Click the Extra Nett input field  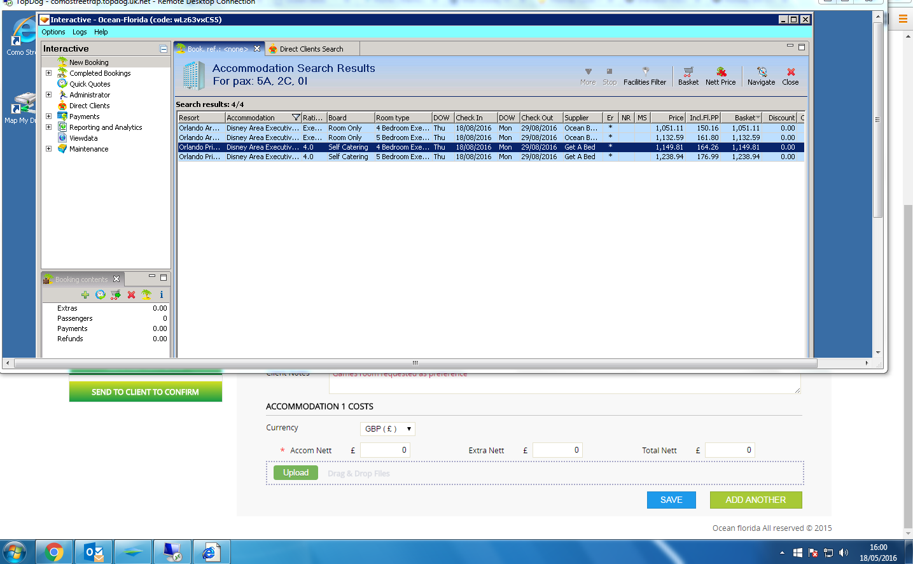(557, 450)
